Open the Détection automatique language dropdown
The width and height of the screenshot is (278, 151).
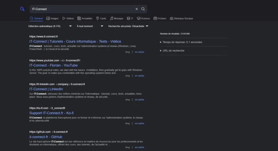[x=50, y=26]
